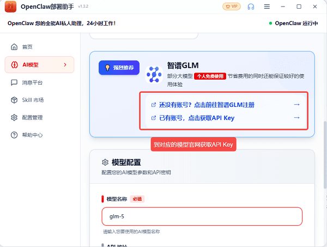327x247 pixels.
Task: Click the home icon beside 首页
Action: point(14,47)
